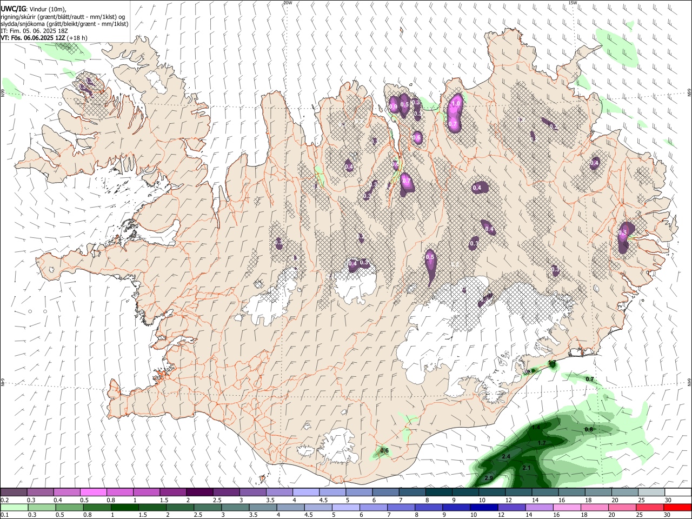692x519 pixels.
Task: Click the '15W' longitude label
Action: [x=573, y=3]
